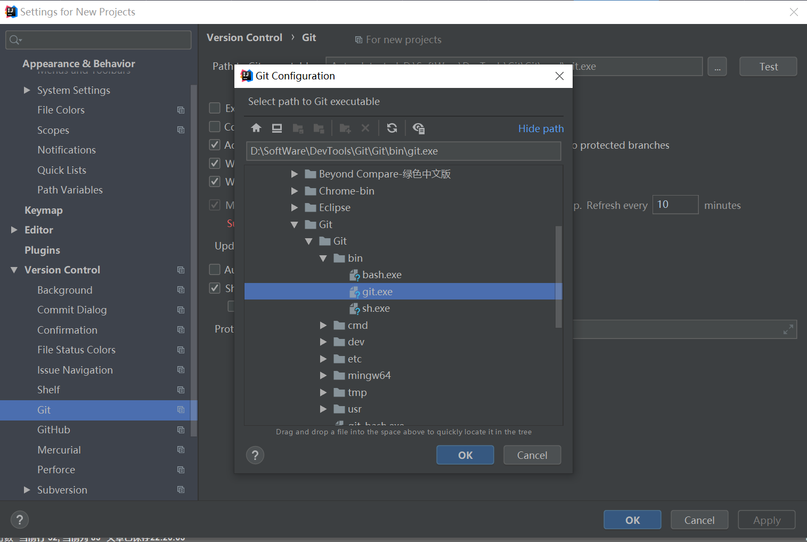Toggle Show Hidden Files icon
807x542 pixels.
click(x=419, y=128)
